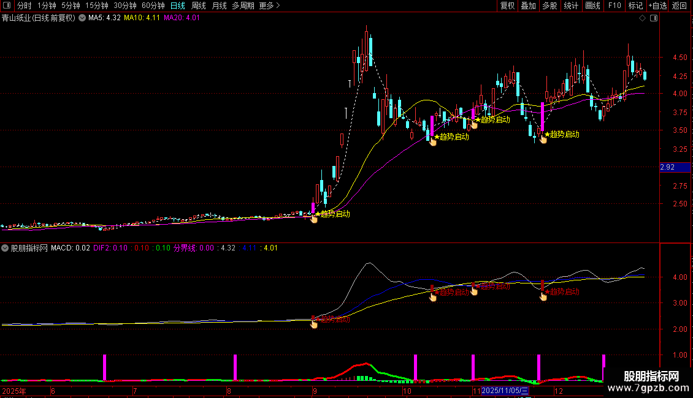The width and height of the screenshot is (693, 398).
Task: Click month 9 on the time axis
Action: coord(315,391)
